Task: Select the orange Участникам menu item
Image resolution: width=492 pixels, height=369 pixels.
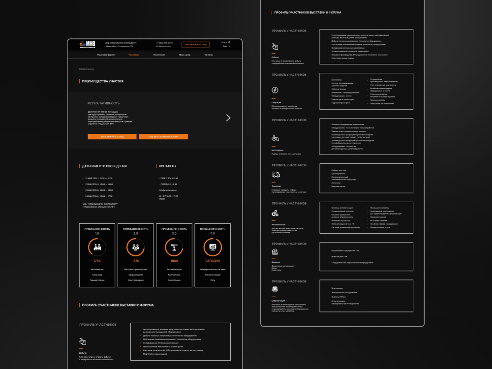Action: pyautogui.click(x=134, y=55)
